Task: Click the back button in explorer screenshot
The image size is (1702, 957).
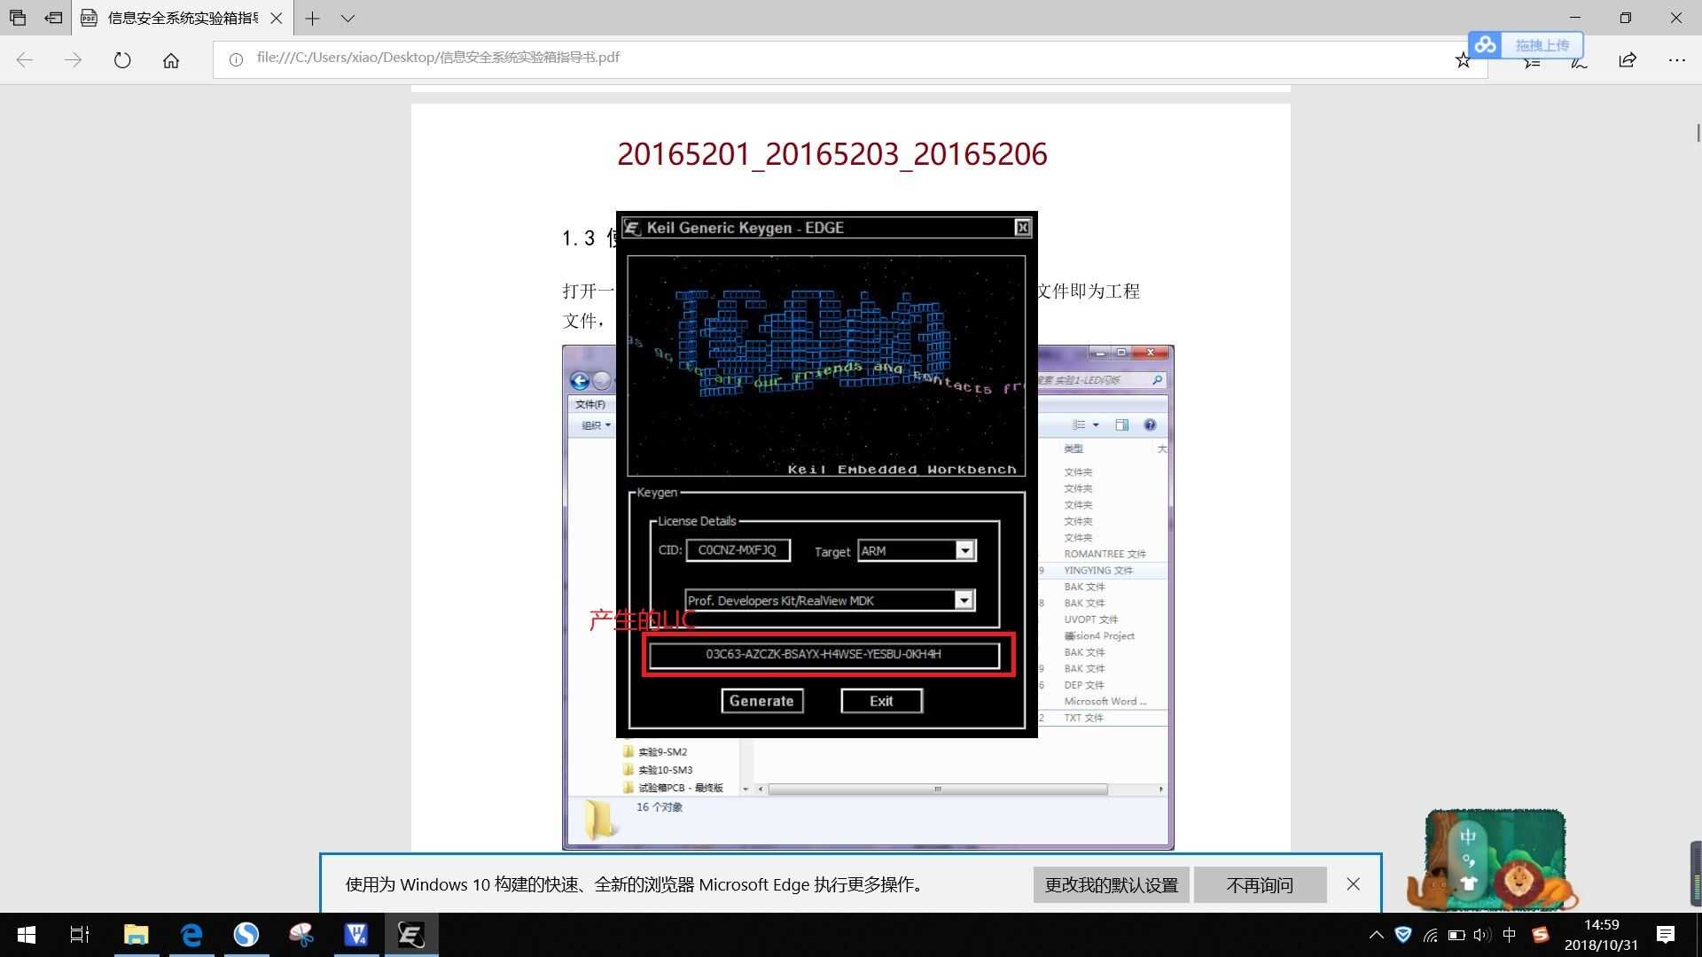Action: (579, 381)
